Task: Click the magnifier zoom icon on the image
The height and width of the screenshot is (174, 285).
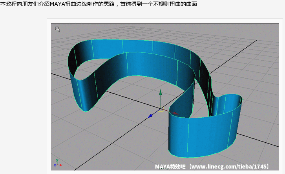Action: coord(57,29)
